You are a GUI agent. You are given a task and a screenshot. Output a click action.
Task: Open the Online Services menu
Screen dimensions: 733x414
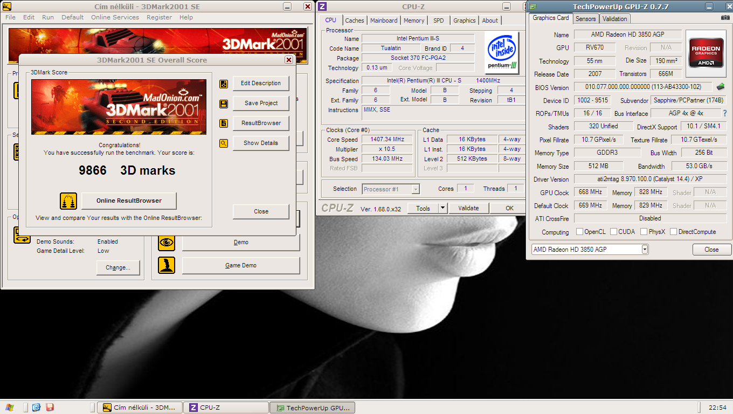click(115, 17)
